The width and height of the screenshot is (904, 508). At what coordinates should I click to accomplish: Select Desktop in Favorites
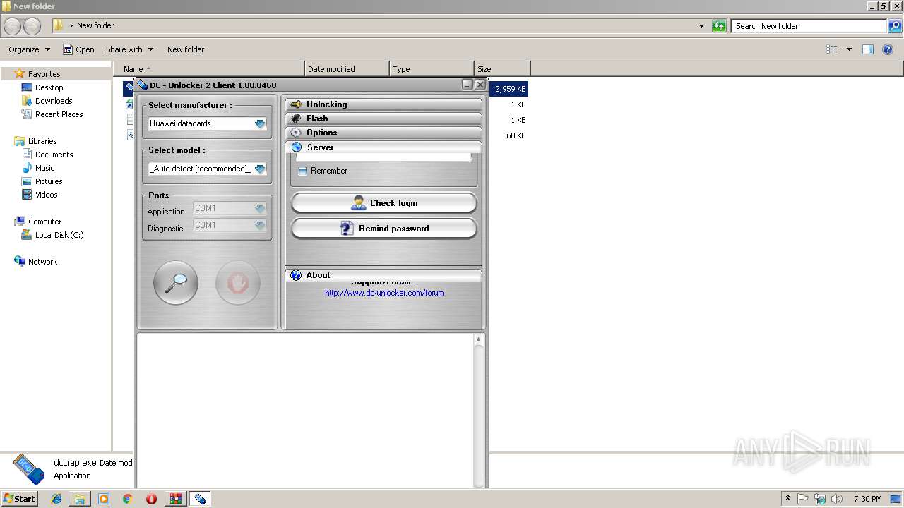(x=49, y=87)
